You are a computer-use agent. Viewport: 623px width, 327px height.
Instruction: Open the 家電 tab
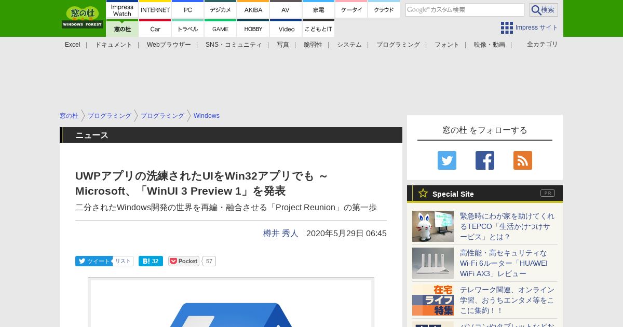click(318, 9)
